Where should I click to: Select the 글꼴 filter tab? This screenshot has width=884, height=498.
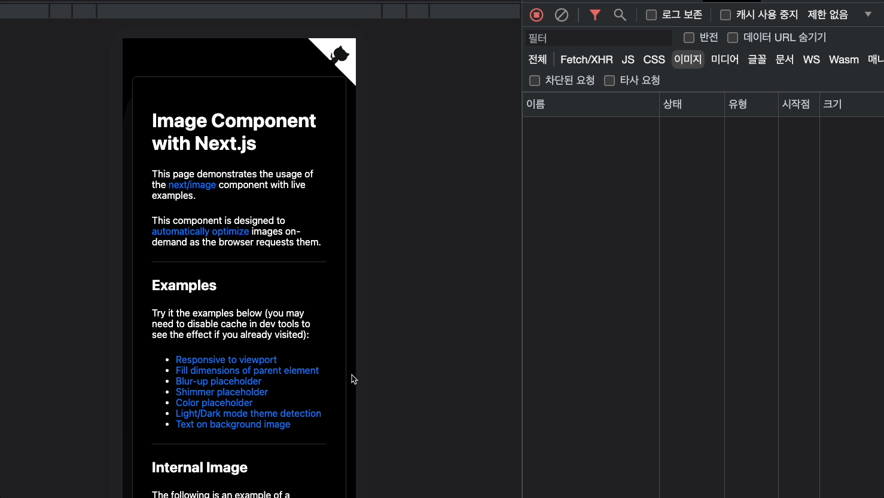pos(757,59)
